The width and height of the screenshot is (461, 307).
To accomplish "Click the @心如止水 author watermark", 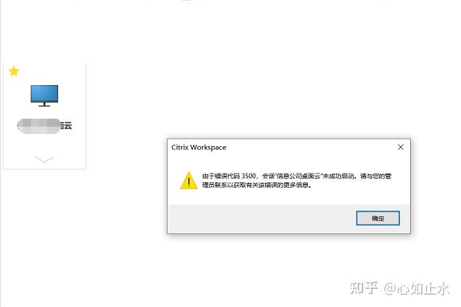I will tap(417, 288).
